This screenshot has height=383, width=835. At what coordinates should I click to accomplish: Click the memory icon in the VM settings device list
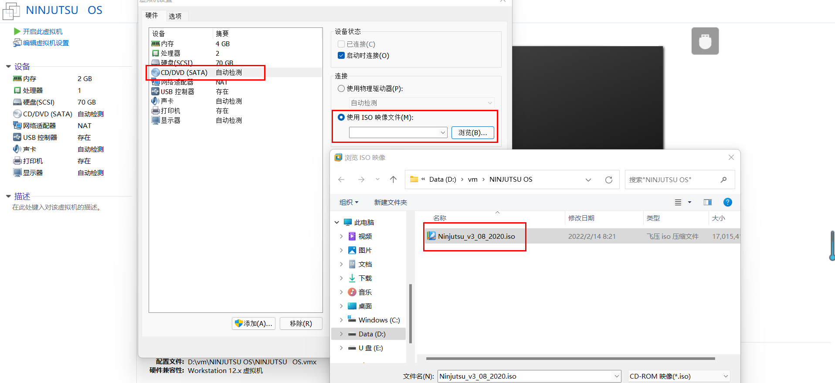156,44
